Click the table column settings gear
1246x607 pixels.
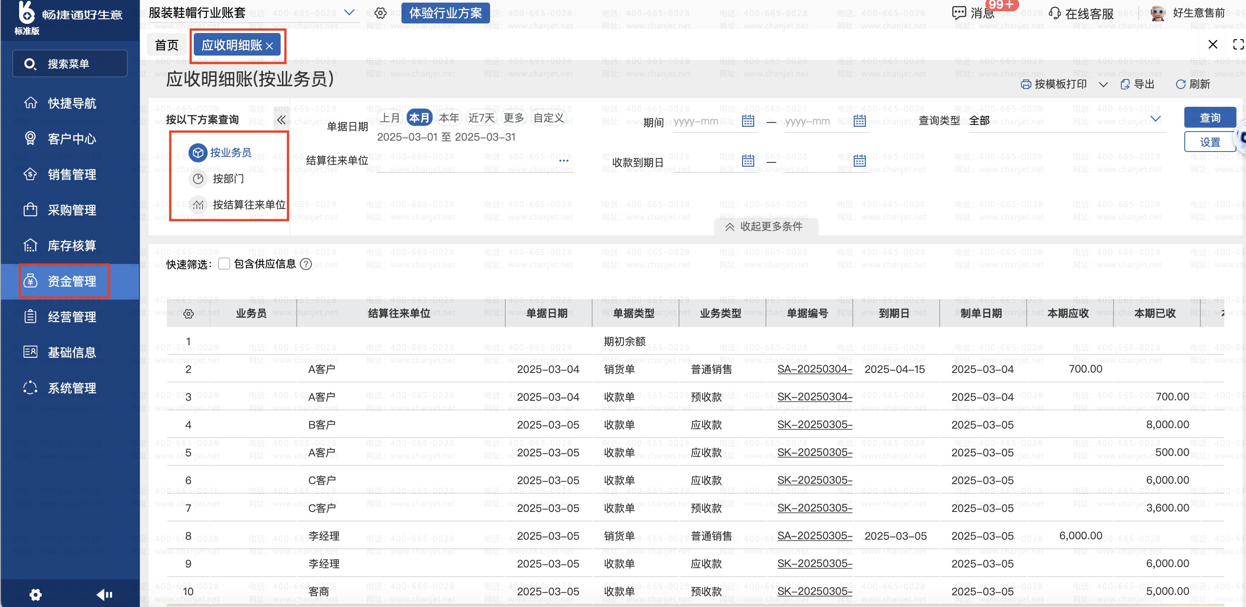click(189, 313)
